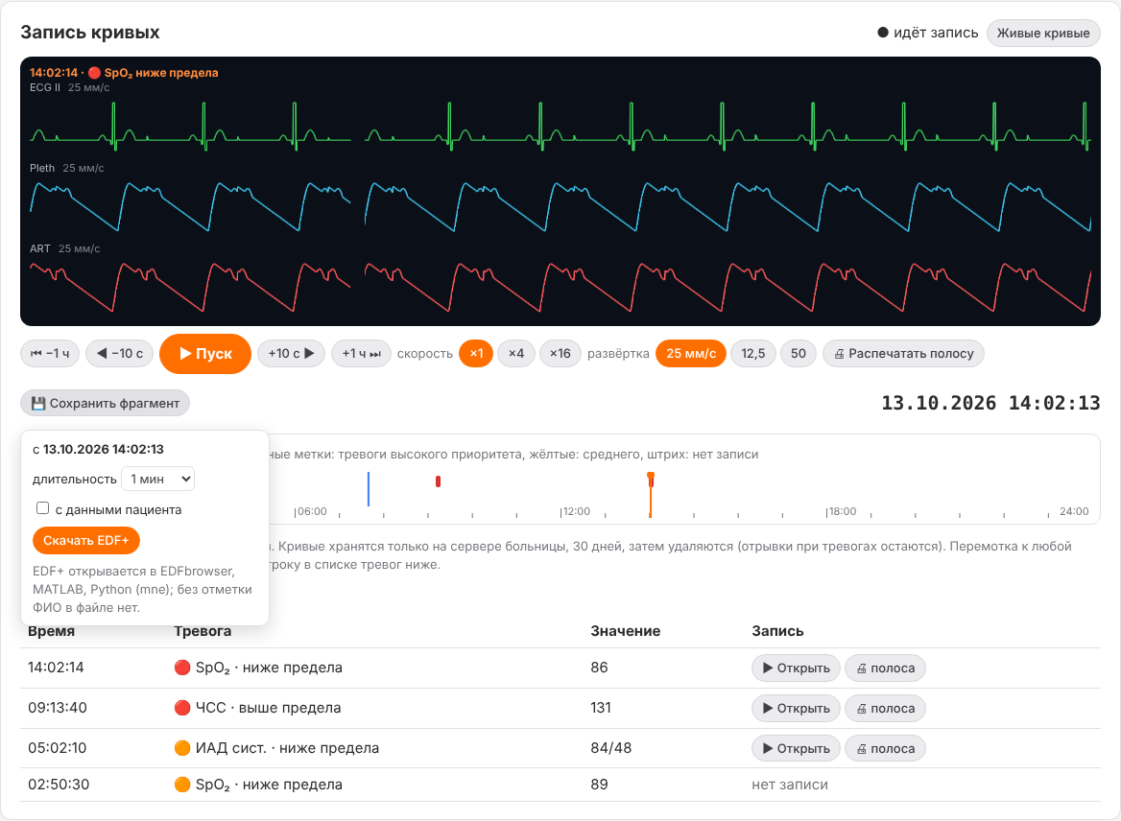The height and width of the screenshot is (821, 1121).
Task: Switch to Живые кривые view
Action: [x=1043, y=33]
